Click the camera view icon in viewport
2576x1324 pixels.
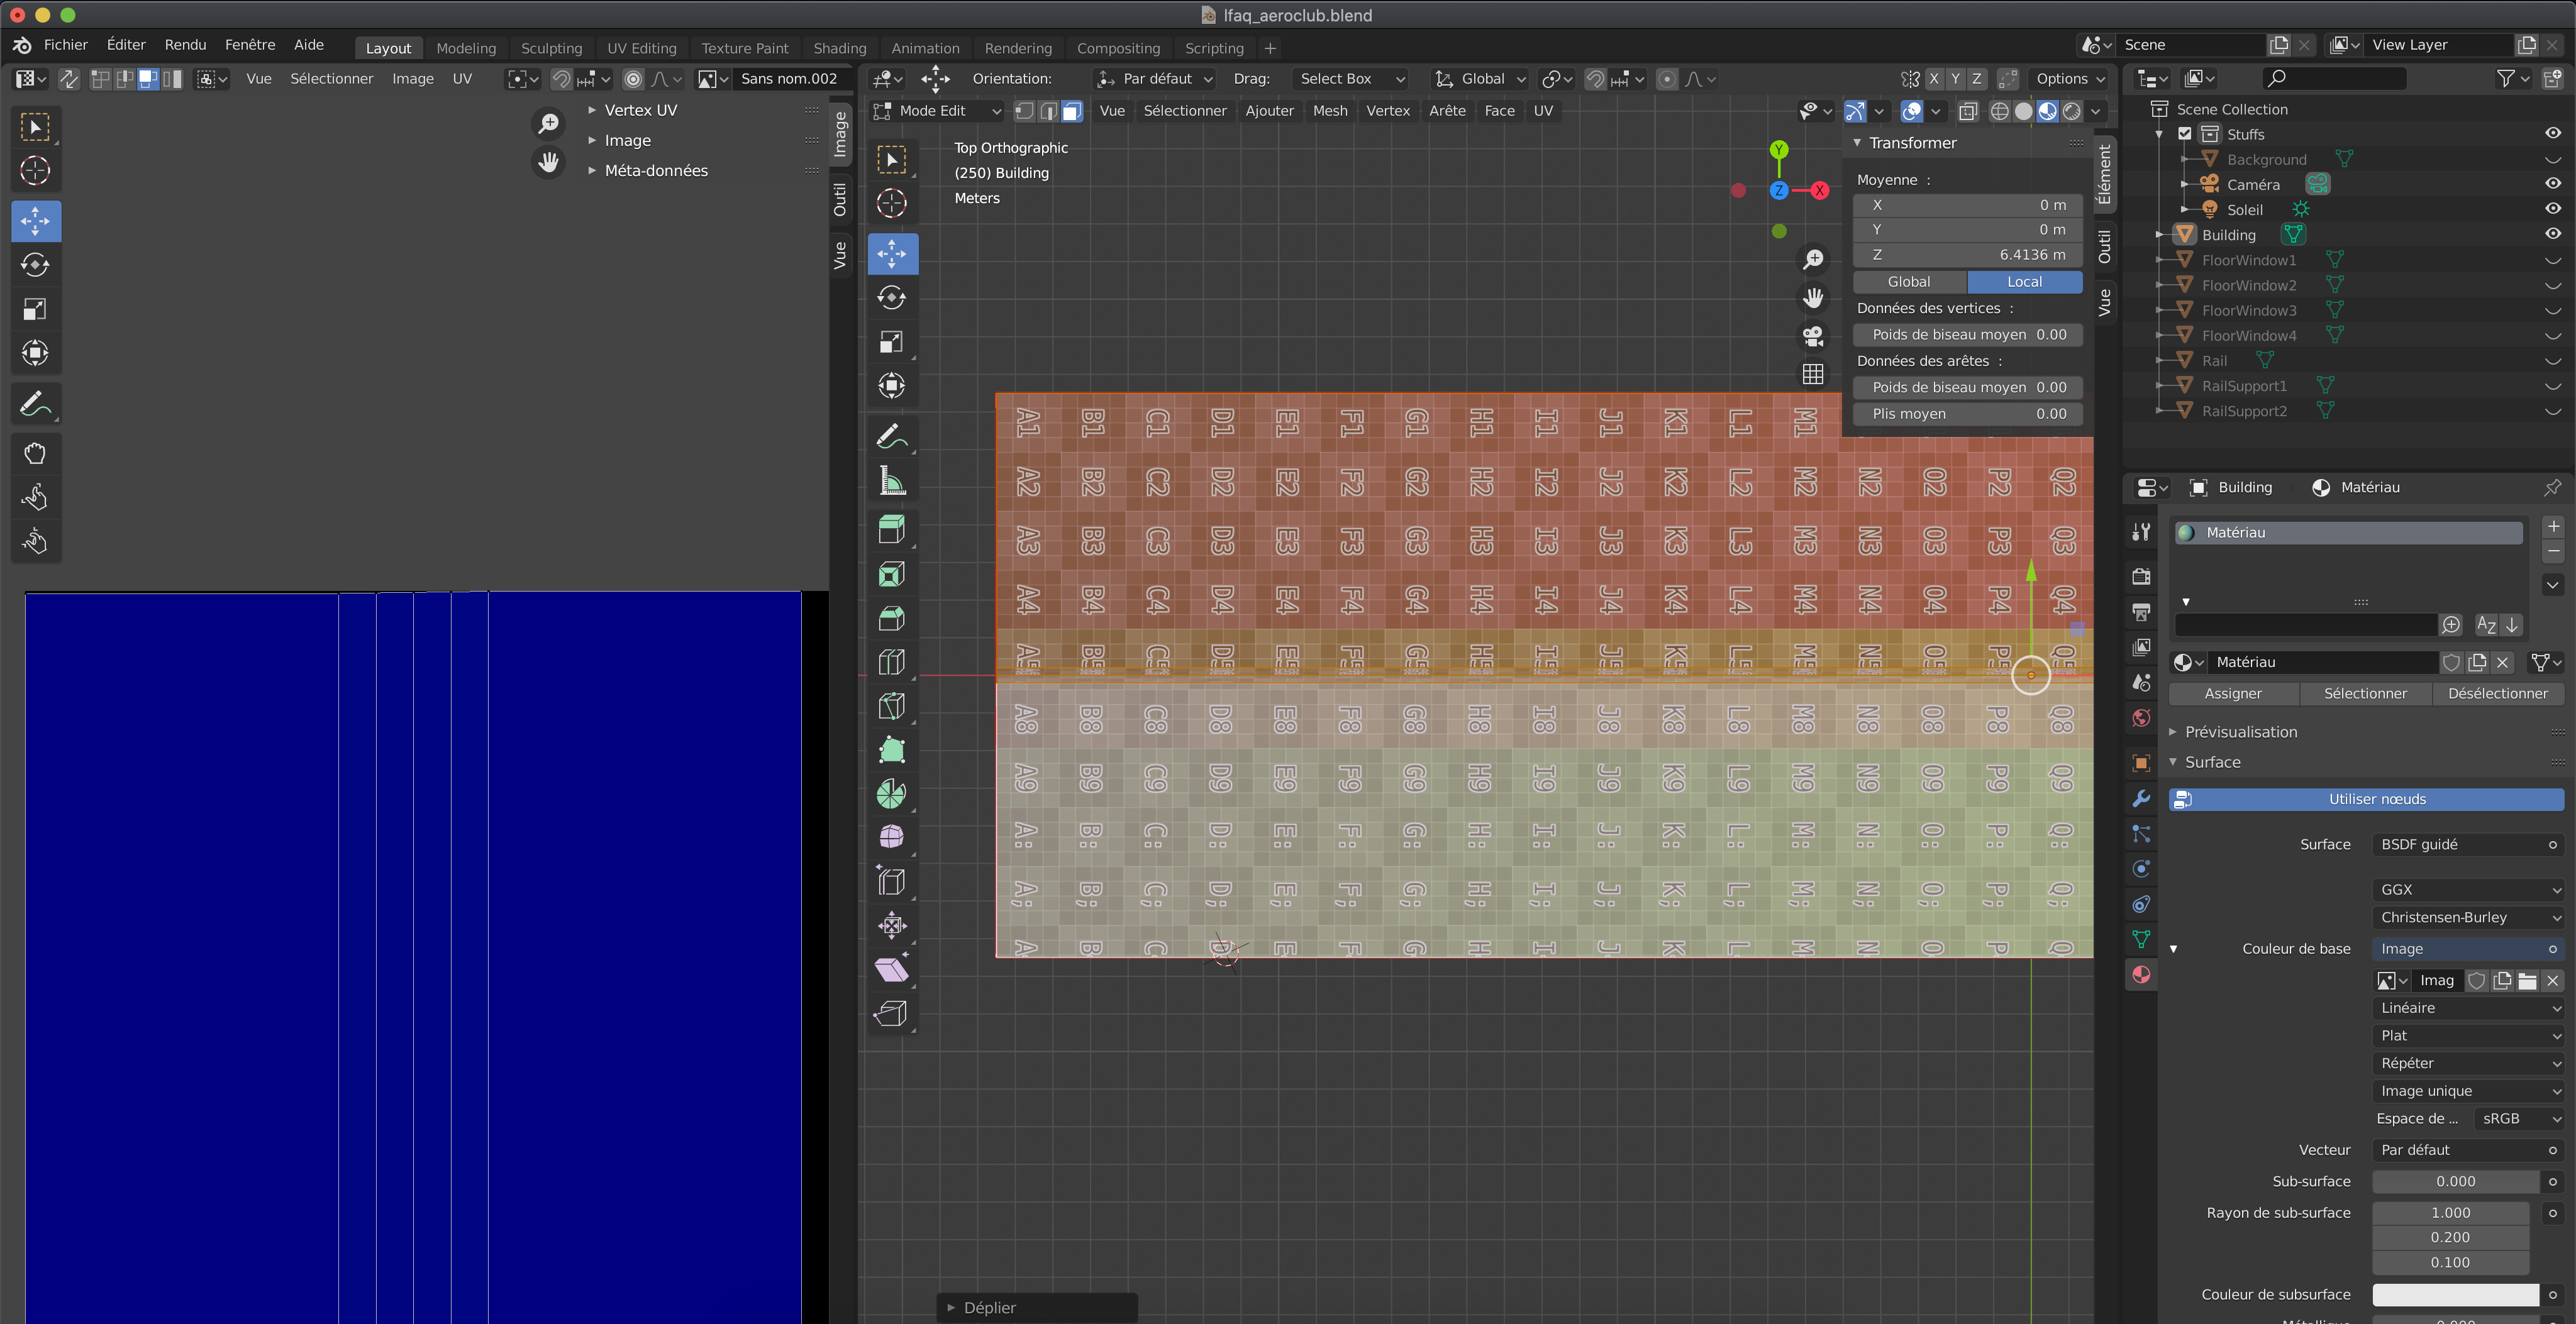tap(1813, 336)
